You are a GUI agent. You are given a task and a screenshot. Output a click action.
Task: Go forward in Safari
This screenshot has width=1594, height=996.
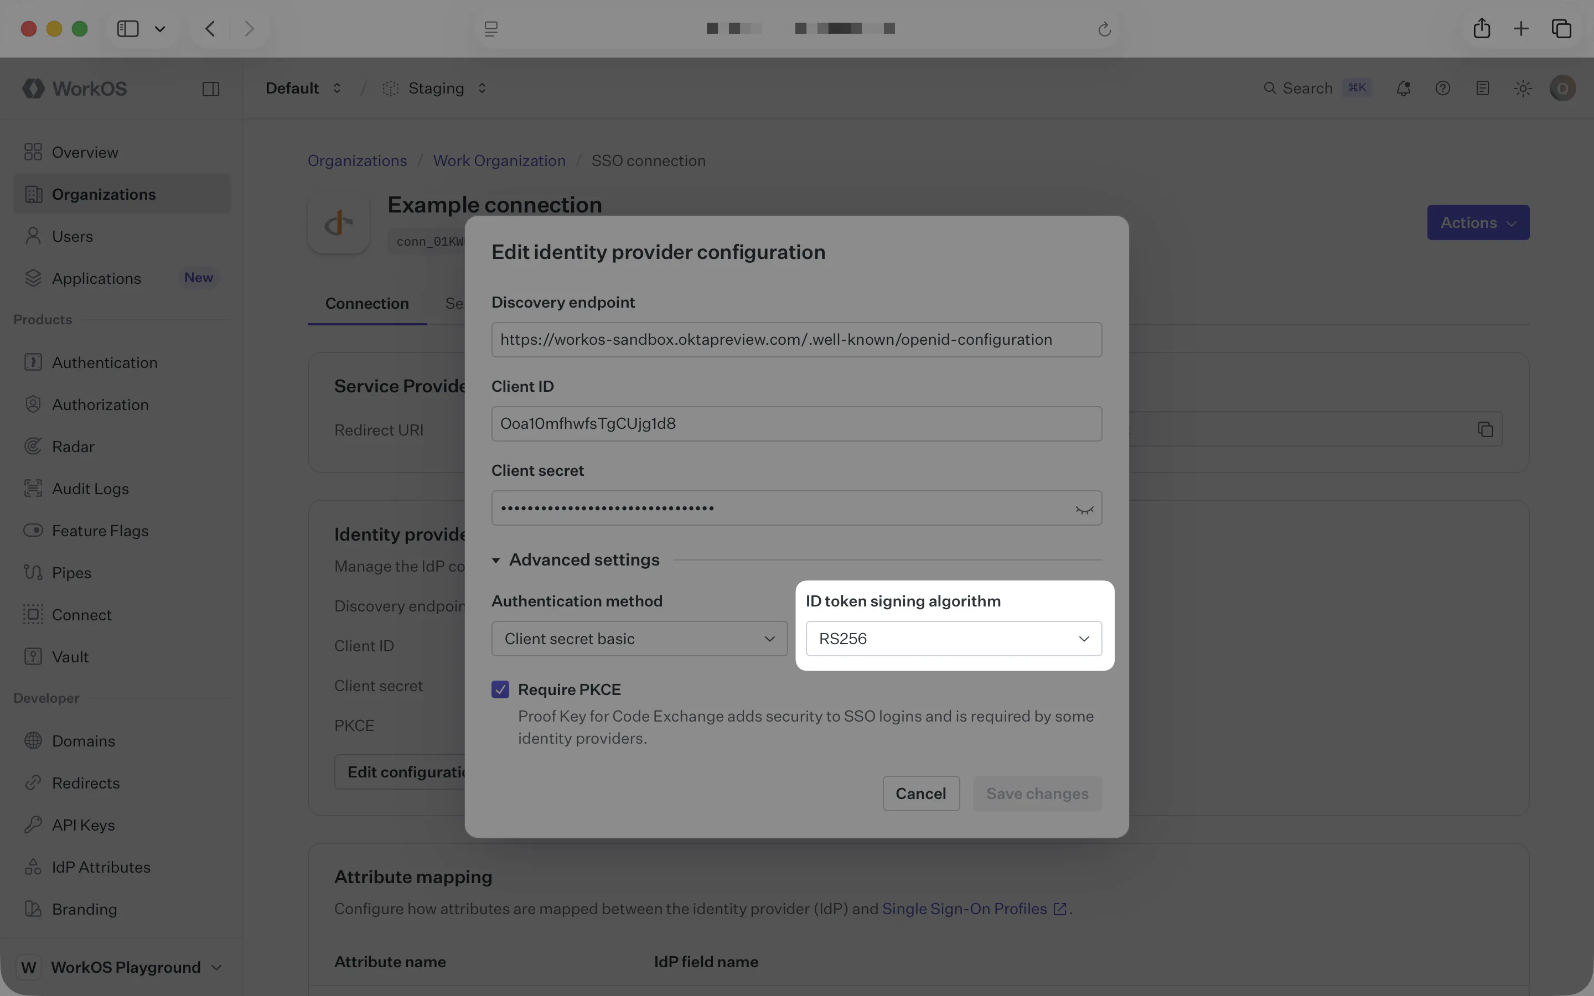click(249, 29)
